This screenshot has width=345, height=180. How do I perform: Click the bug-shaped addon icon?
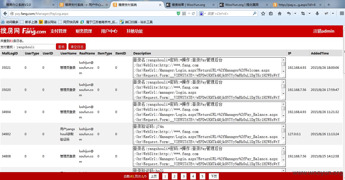326,13
